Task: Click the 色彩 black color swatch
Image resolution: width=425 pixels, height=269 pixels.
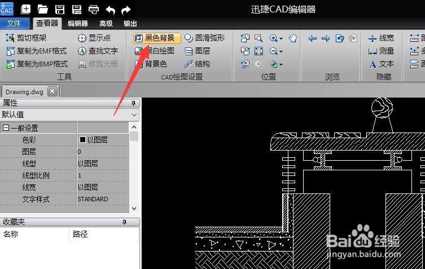Action: [82, 139]
